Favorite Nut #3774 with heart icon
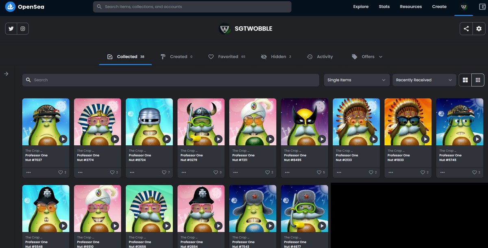The height and width of the screenshot is (248, 488). 112,173
